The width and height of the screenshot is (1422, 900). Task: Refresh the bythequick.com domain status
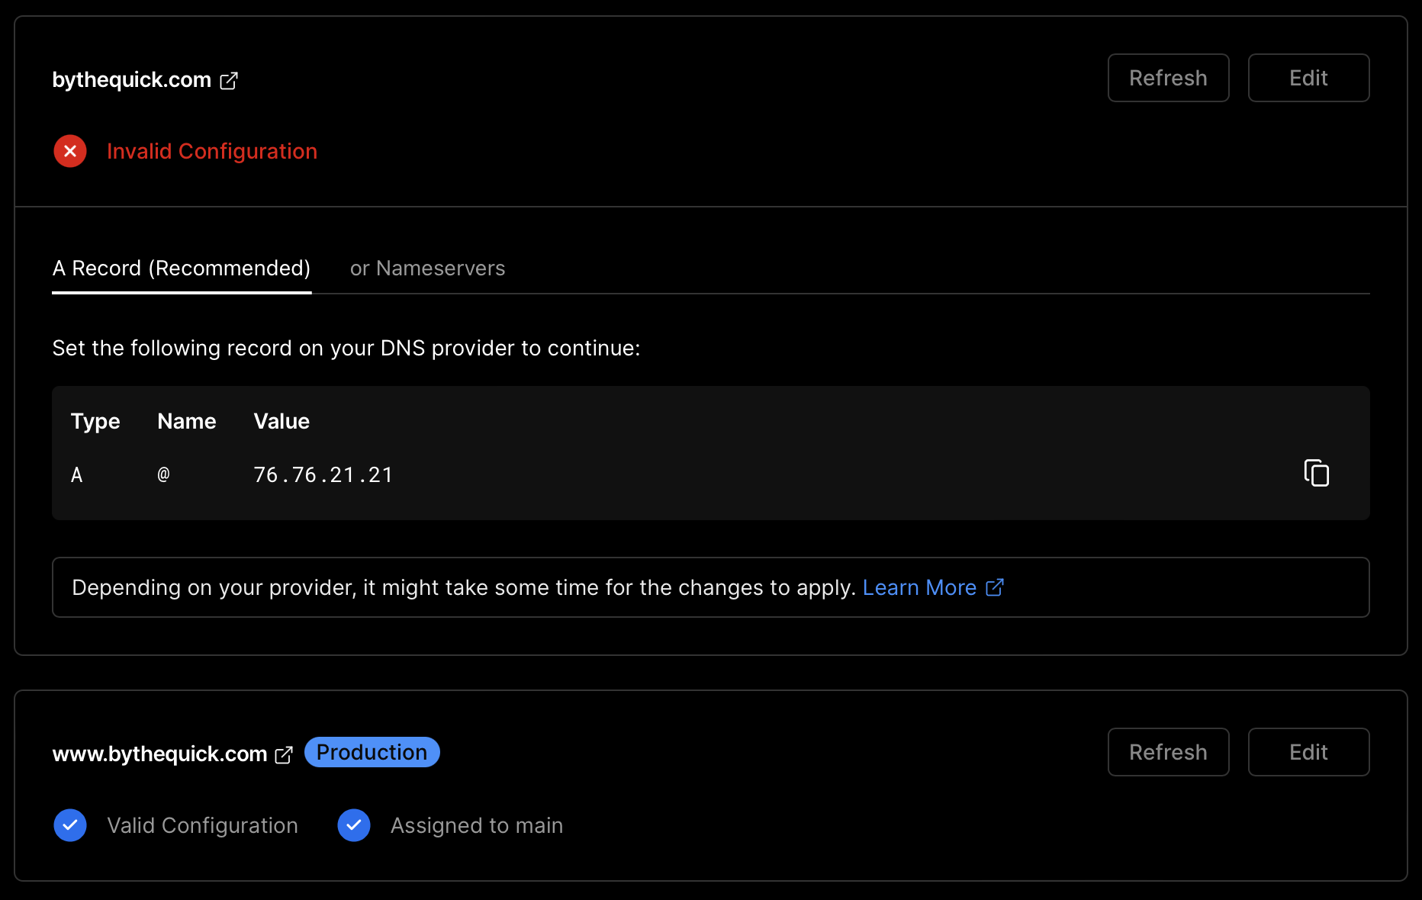click(1169, 78)
